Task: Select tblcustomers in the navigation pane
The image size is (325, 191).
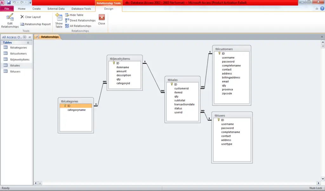Action: tap(18, 54)
